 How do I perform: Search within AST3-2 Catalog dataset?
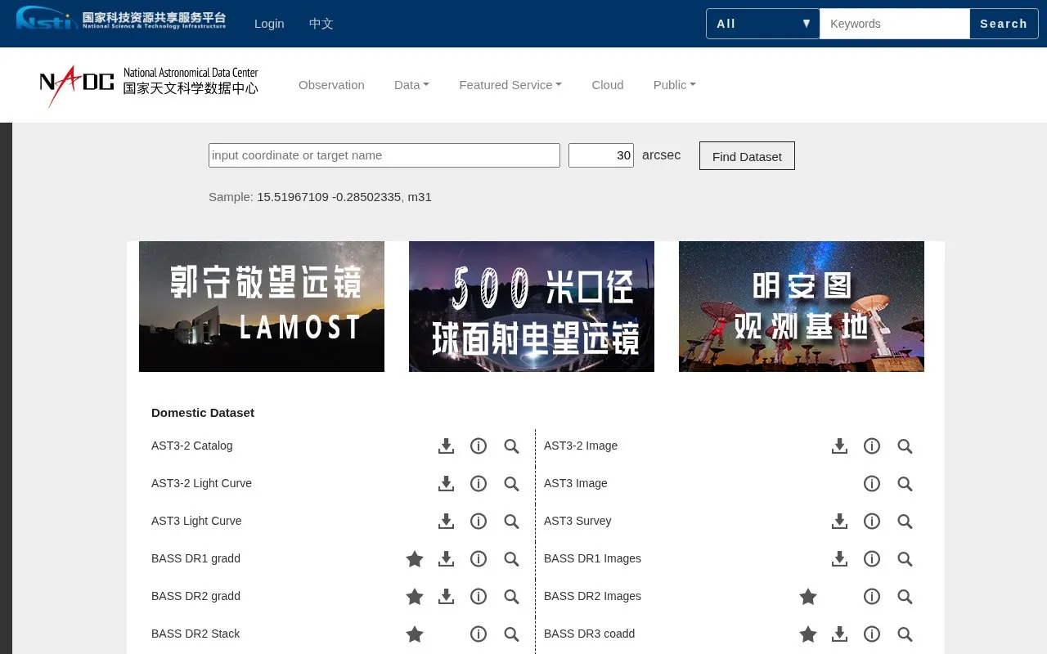click(511, 446)
